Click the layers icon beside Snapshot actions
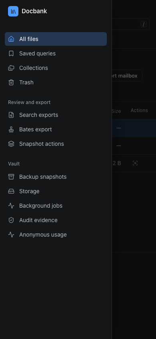Viewport: 156px width, 339px height. pyautogui.click(x=11, y=144)
